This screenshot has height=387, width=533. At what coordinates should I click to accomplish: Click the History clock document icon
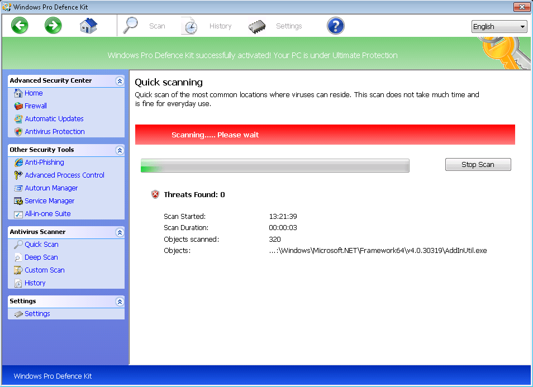click(189, 26)
